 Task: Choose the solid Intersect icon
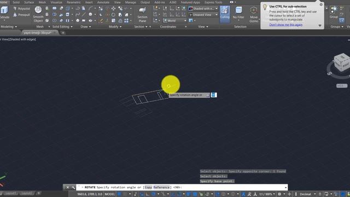(55, 21)
